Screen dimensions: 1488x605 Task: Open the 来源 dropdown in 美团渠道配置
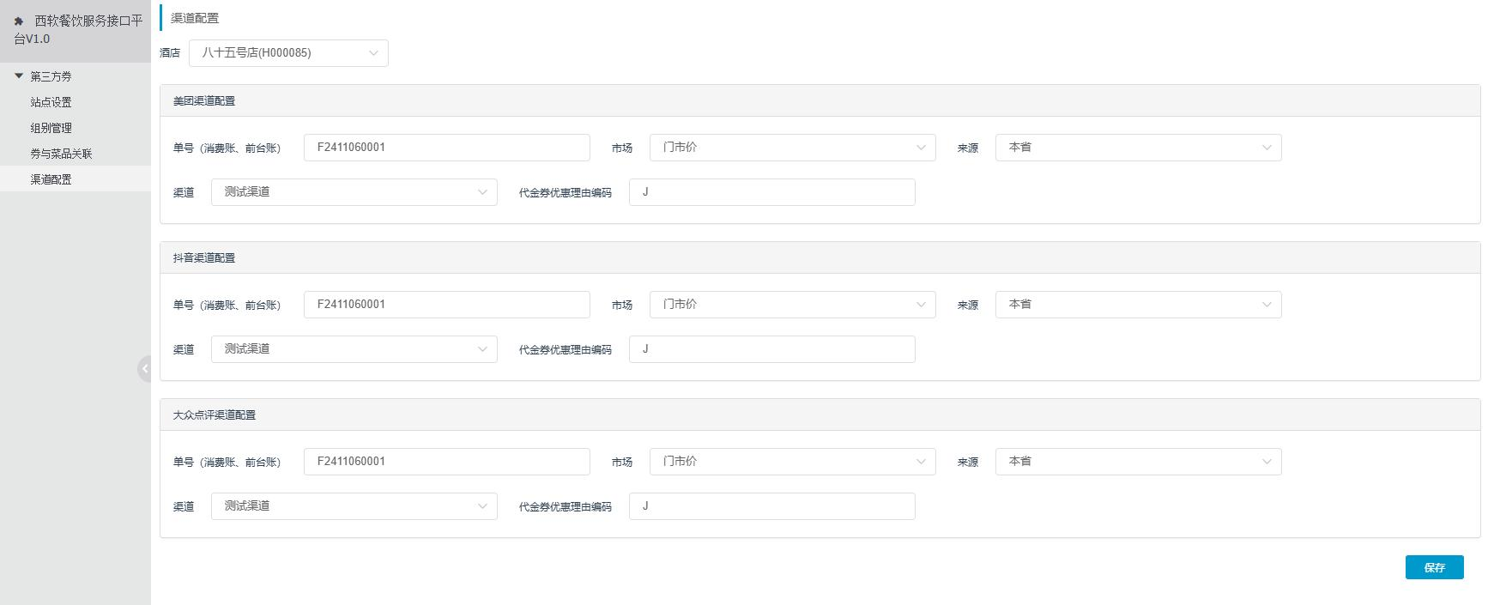click(x=1139, y=148)
